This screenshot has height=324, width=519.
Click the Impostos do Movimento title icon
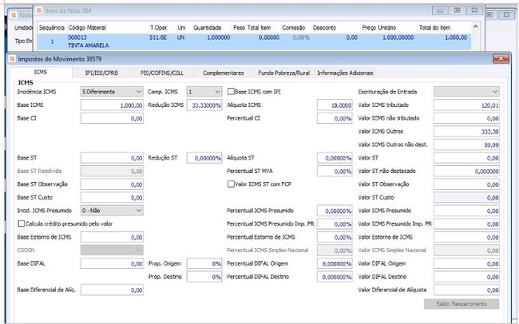[x=13, y=59]
